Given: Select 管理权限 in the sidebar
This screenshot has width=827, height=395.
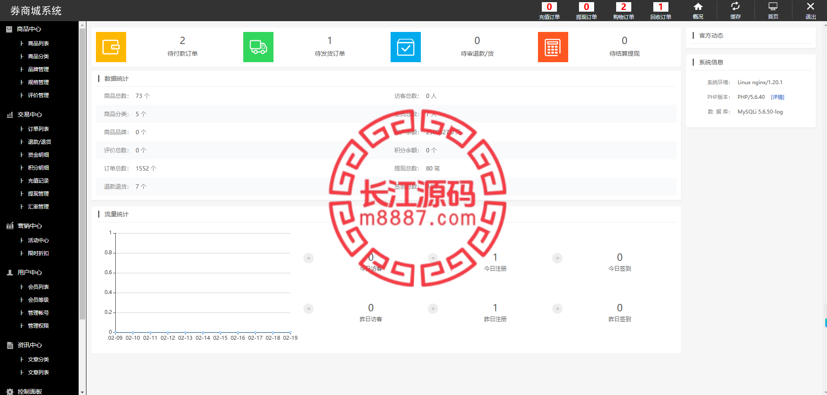Looking at the screenshot, I should point(38,326).
